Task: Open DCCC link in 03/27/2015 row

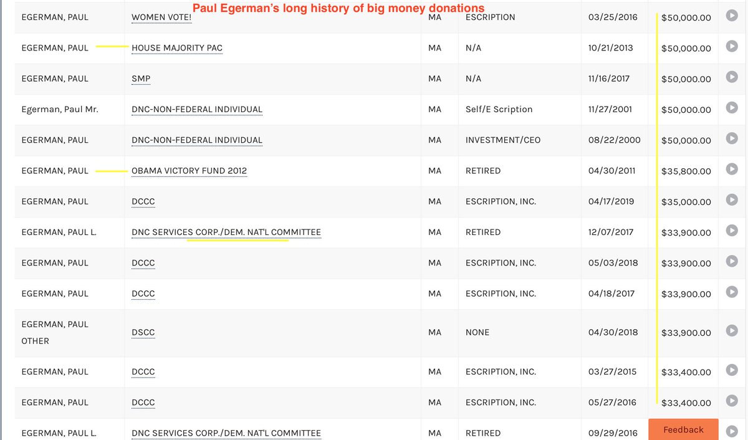Action: tap(143, 371)
